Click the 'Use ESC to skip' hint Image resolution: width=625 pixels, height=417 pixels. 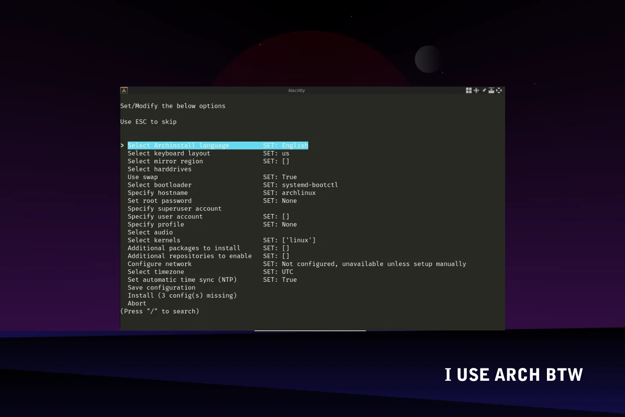(148, 122)
